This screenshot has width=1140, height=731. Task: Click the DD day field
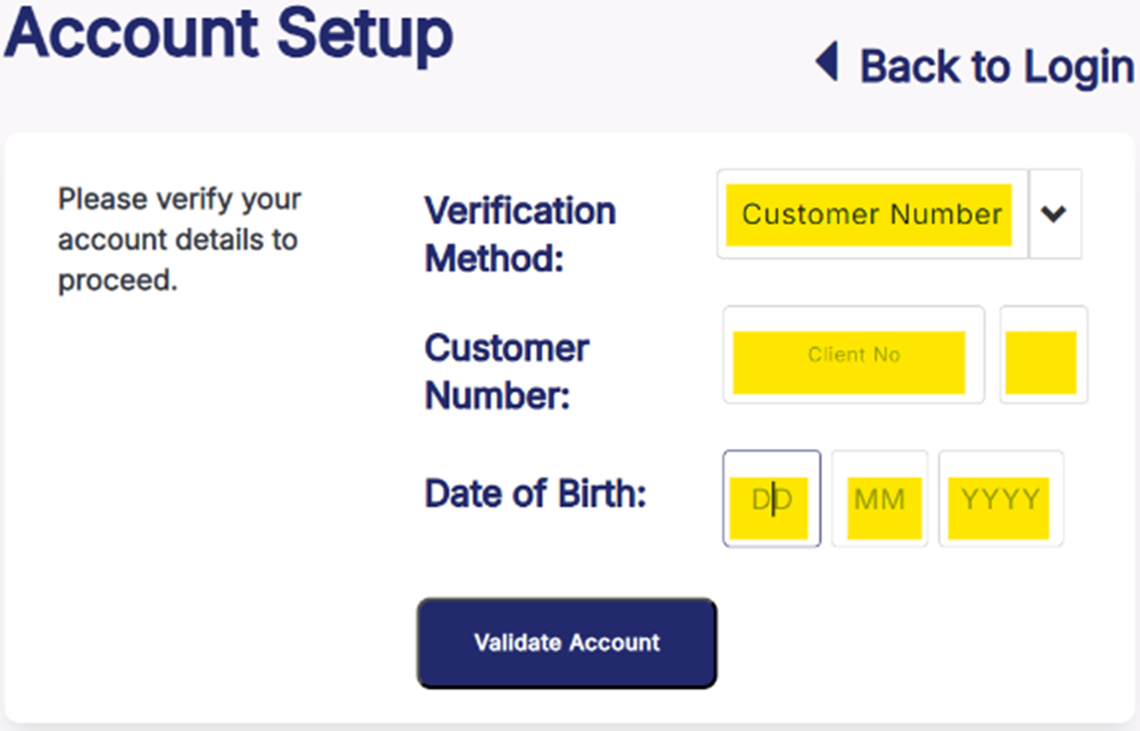771,499
